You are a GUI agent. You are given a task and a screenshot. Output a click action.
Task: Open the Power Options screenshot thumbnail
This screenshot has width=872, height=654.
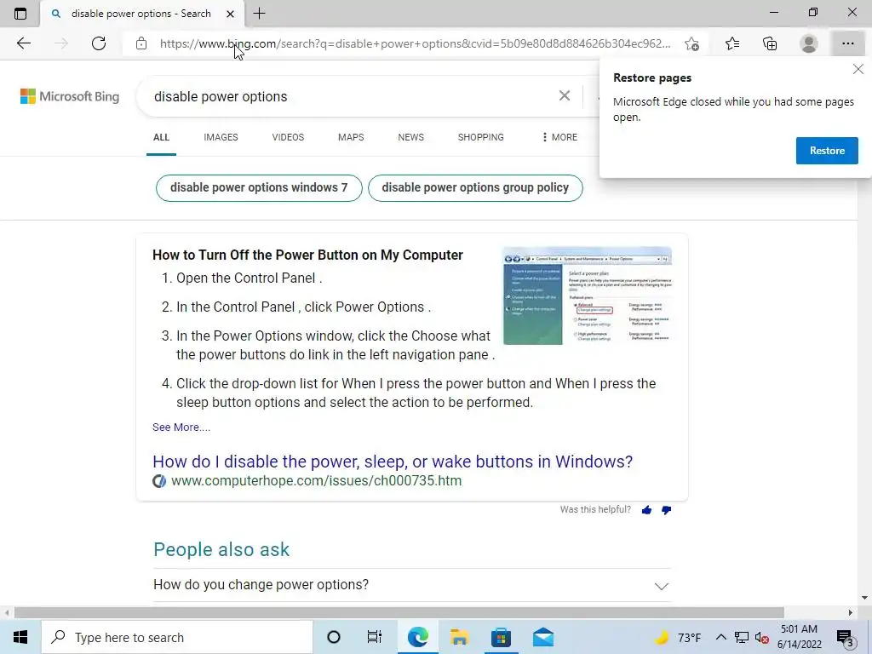[588, 295]
